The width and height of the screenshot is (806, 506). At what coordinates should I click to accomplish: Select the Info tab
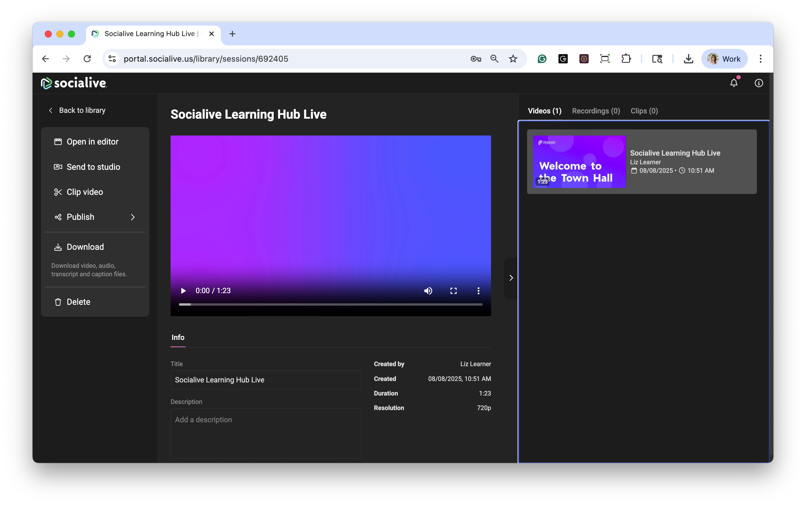click(178, 337)
